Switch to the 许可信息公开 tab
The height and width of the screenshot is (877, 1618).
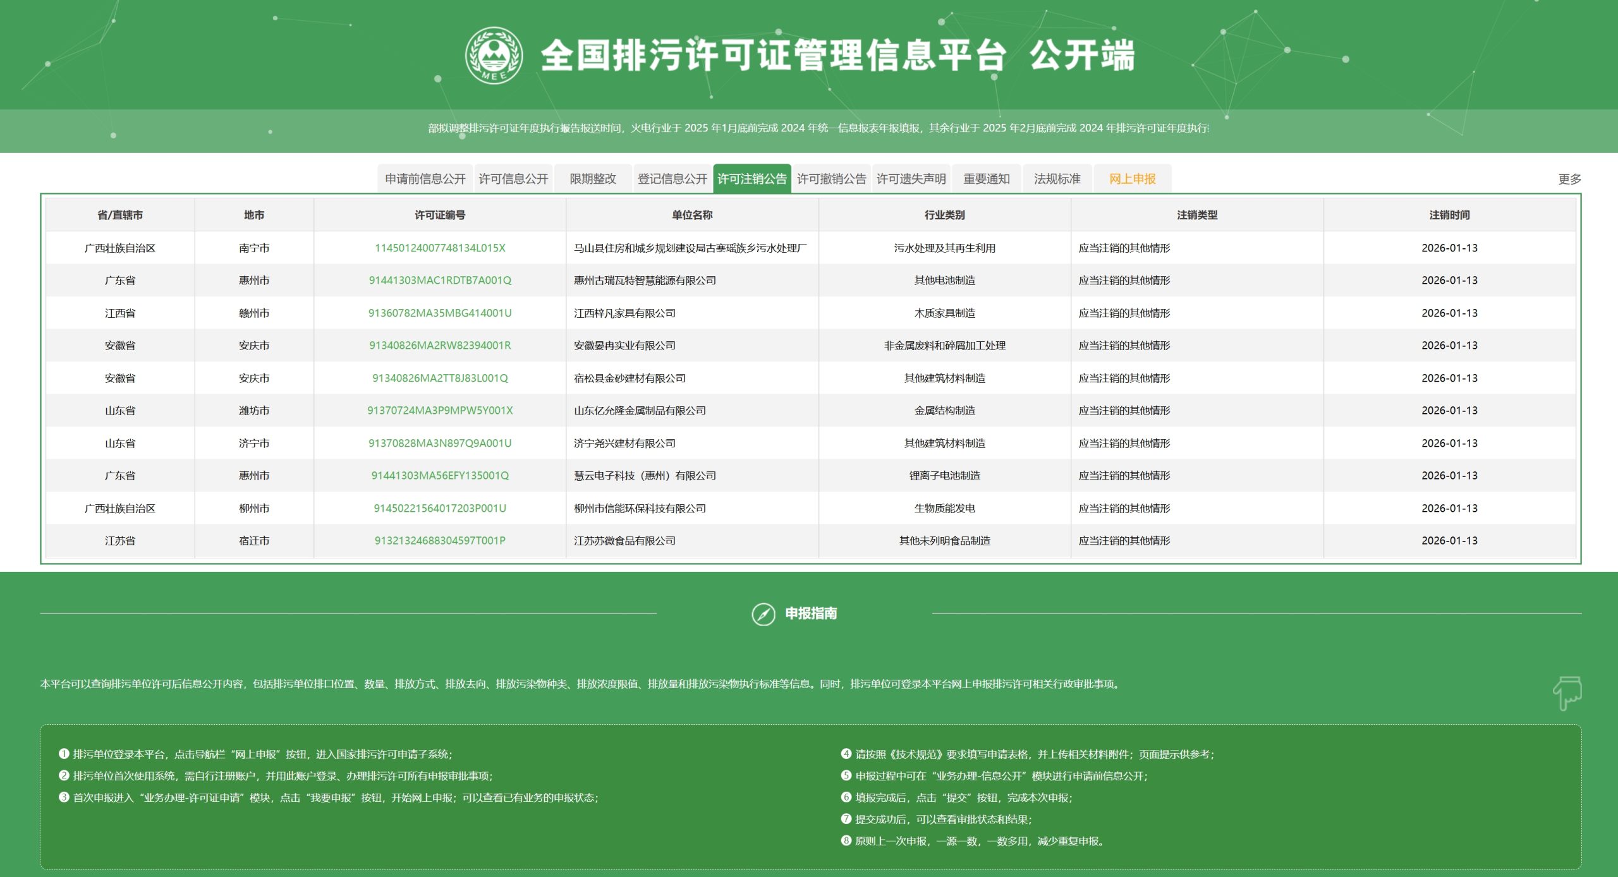514,179
